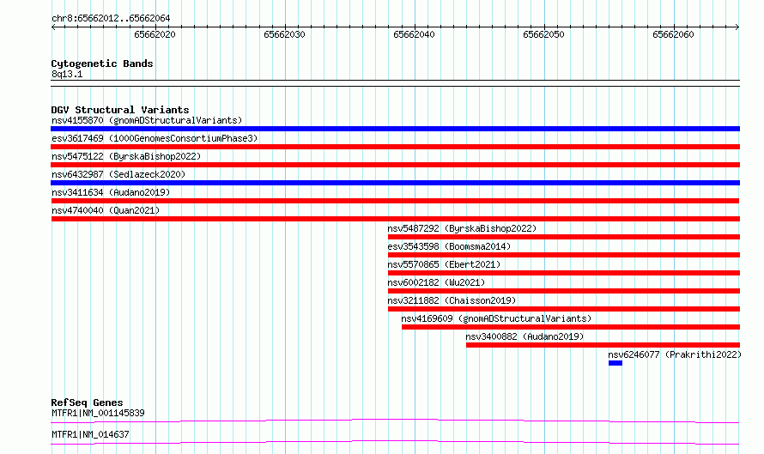Click the 65662020 ruler position
Viewport: 764px width, 454px height.
(x=155, y=34)
